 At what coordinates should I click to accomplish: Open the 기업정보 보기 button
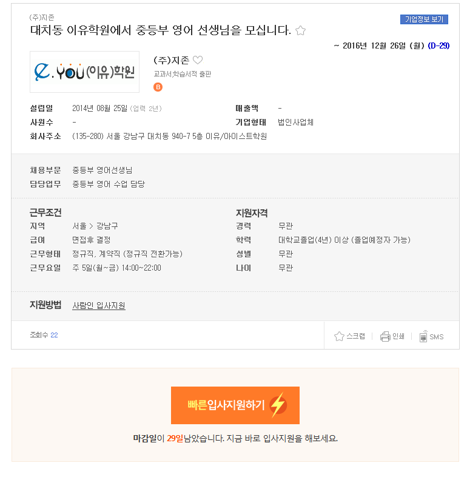pos(424,19)
